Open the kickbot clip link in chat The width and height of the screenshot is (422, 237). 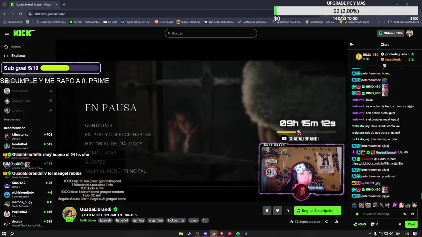pos(377,163)
